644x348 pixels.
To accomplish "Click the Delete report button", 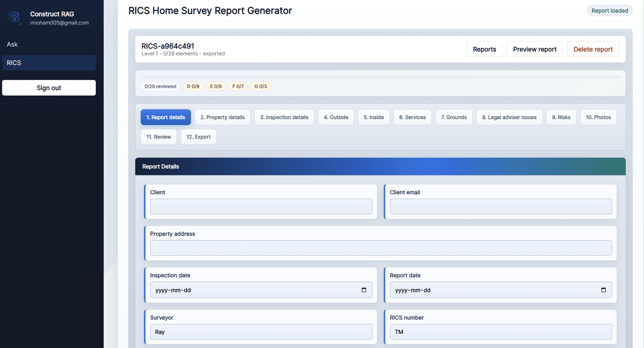I will 593,49.
